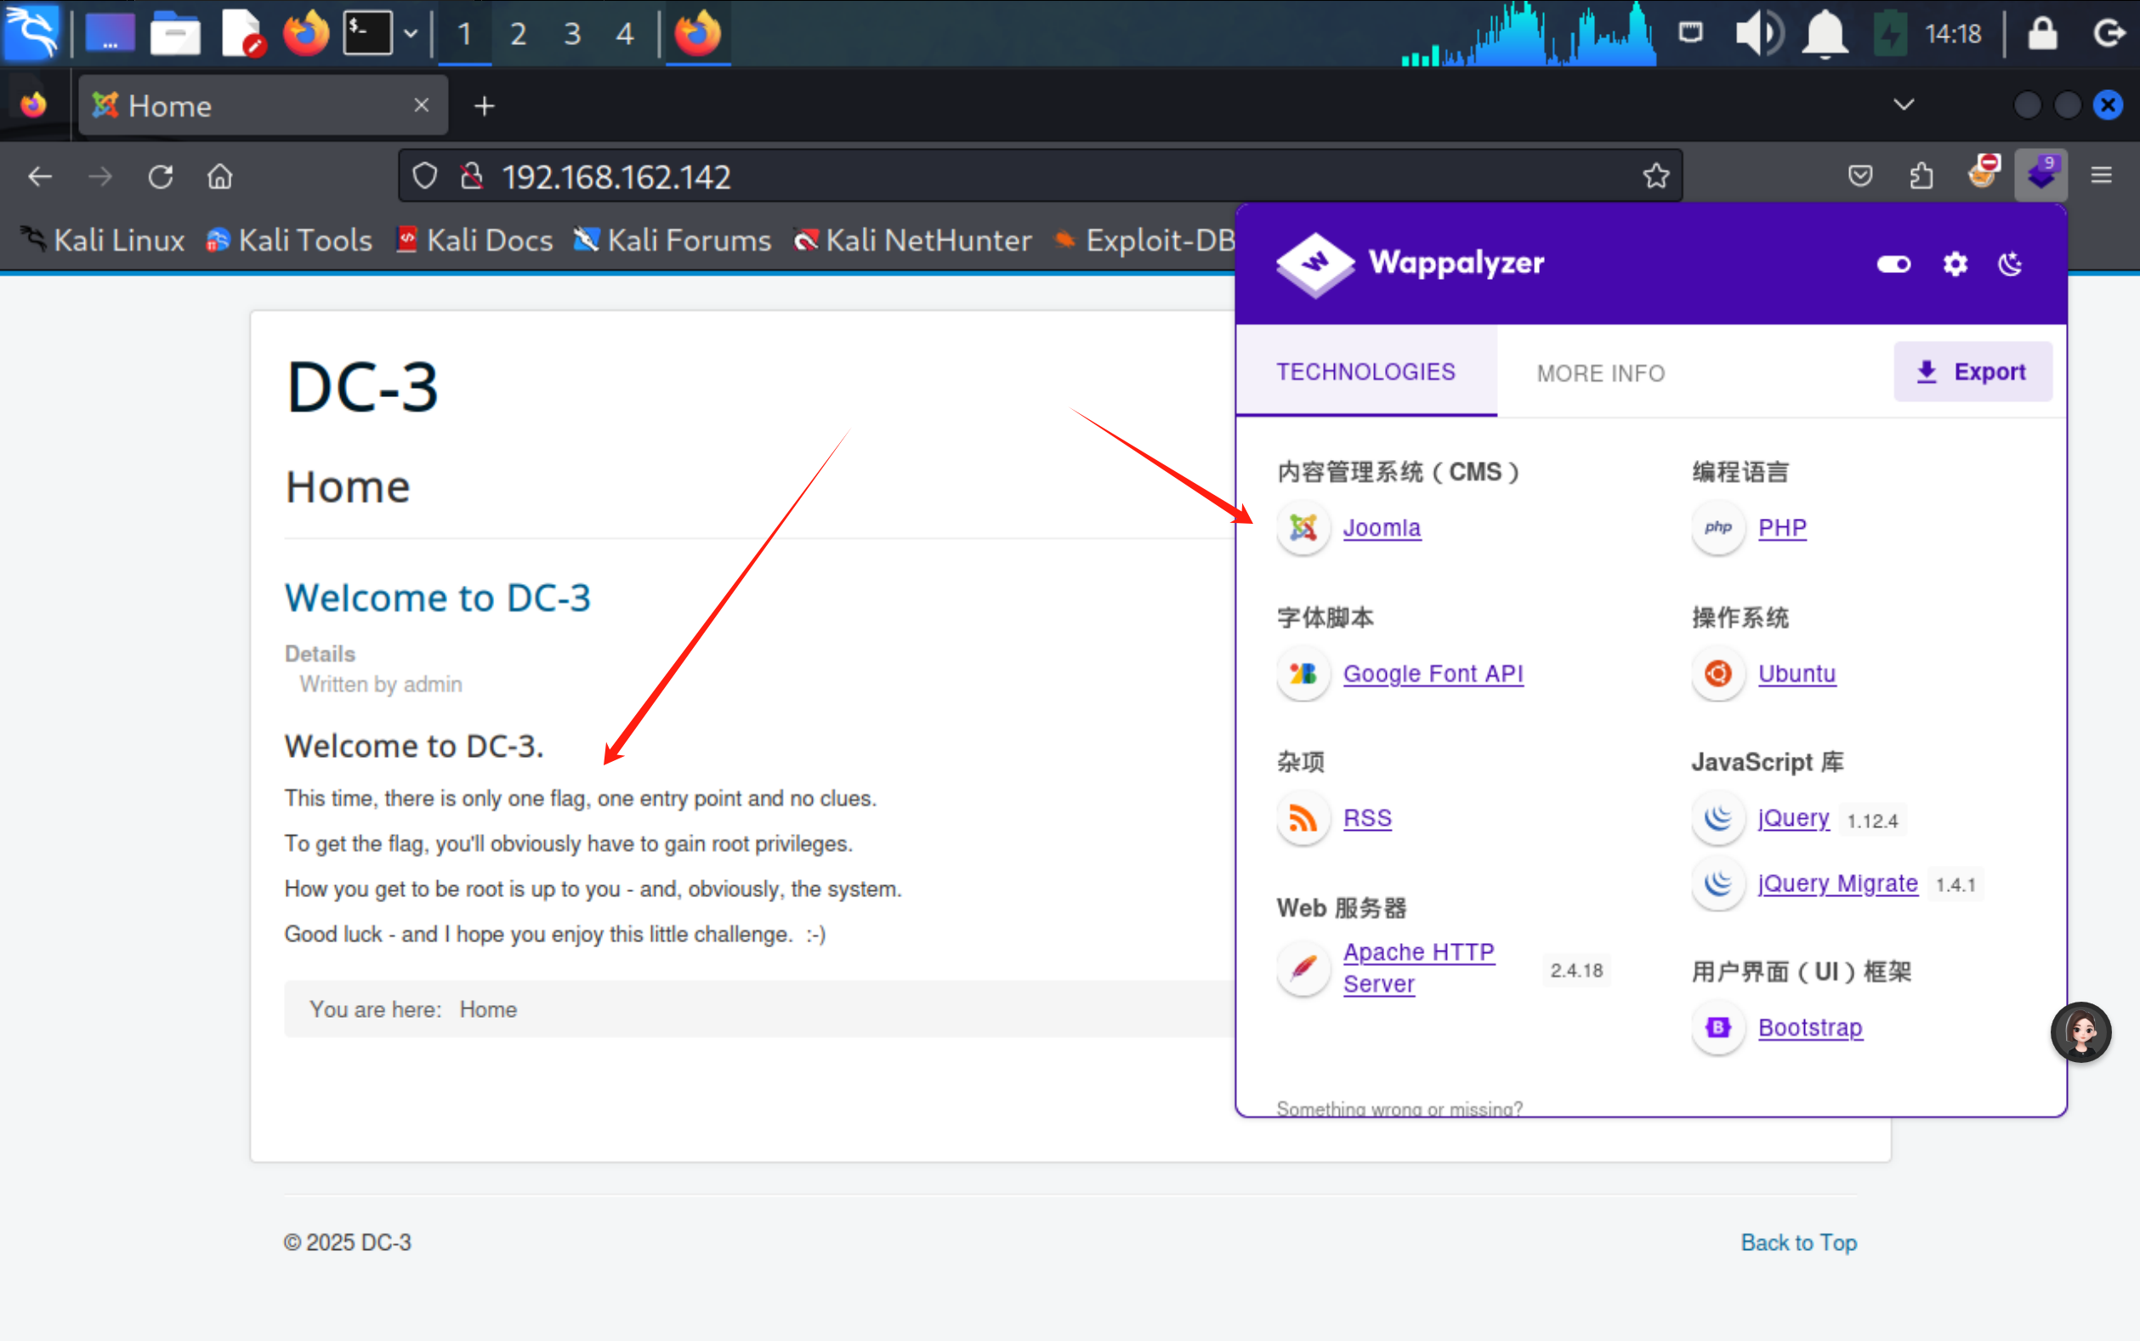Screen dimensions: 2140x1341
Task: Open Wappalyzer settings gear icon
Action: 1955,264
